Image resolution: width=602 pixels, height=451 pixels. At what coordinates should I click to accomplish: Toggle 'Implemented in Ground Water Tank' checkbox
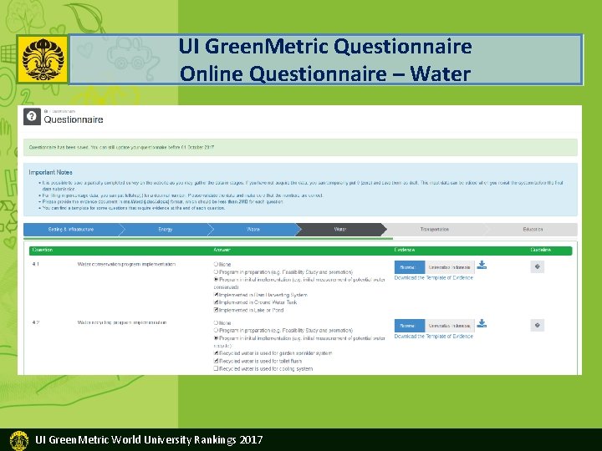pos(216,302)
